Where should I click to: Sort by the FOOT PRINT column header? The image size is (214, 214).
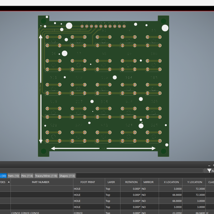click(88, 182)
